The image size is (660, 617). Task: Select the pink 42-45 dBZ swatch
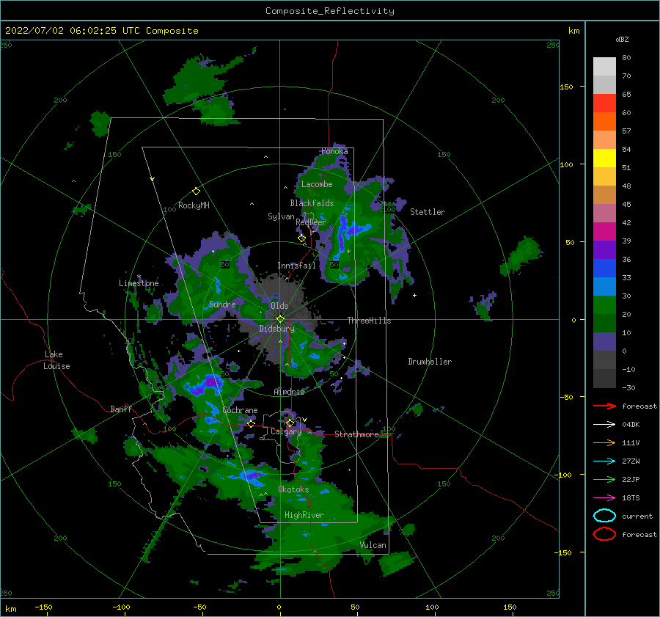click(604, 213)
